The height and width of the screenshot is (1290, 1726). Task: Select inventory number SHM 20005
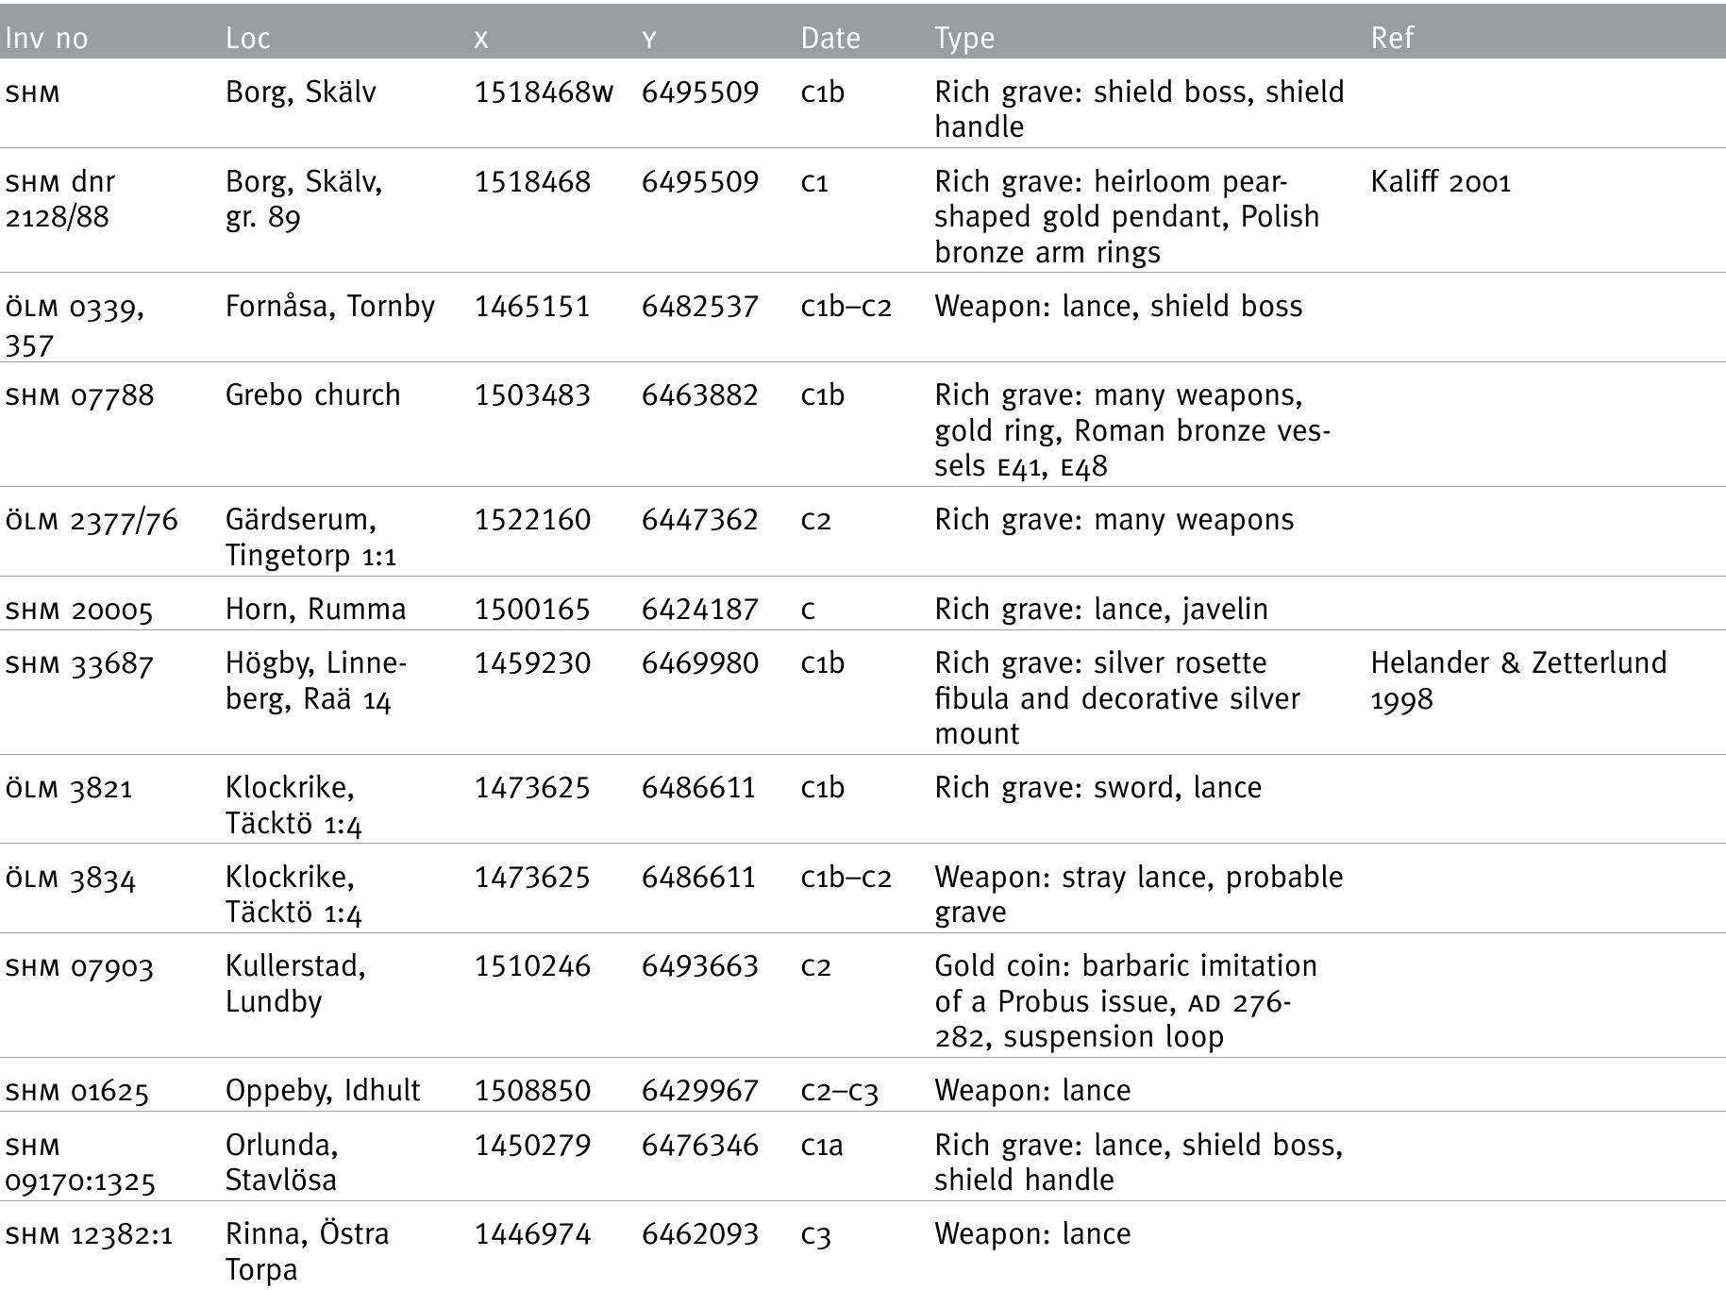point(78,610)
